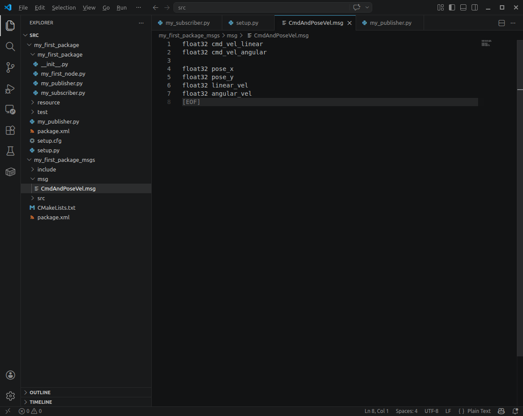Change end of line sequence LF
The height and width of the screenshot is (416, 523).
point(448,411)
